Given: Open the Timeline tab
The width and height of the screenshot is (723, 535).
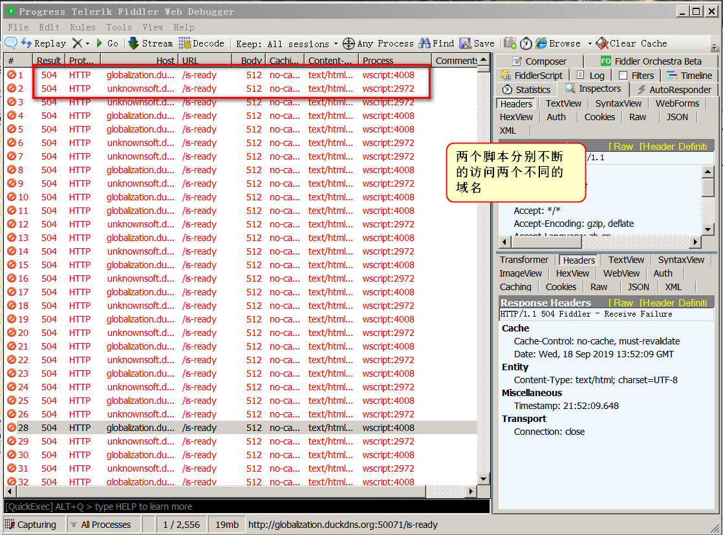Looking at the screenshot, I should click(x=689, y=76).
